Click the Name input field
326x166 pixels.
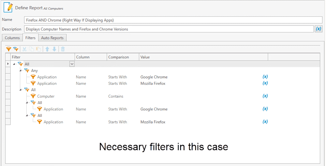coord(173,20)
